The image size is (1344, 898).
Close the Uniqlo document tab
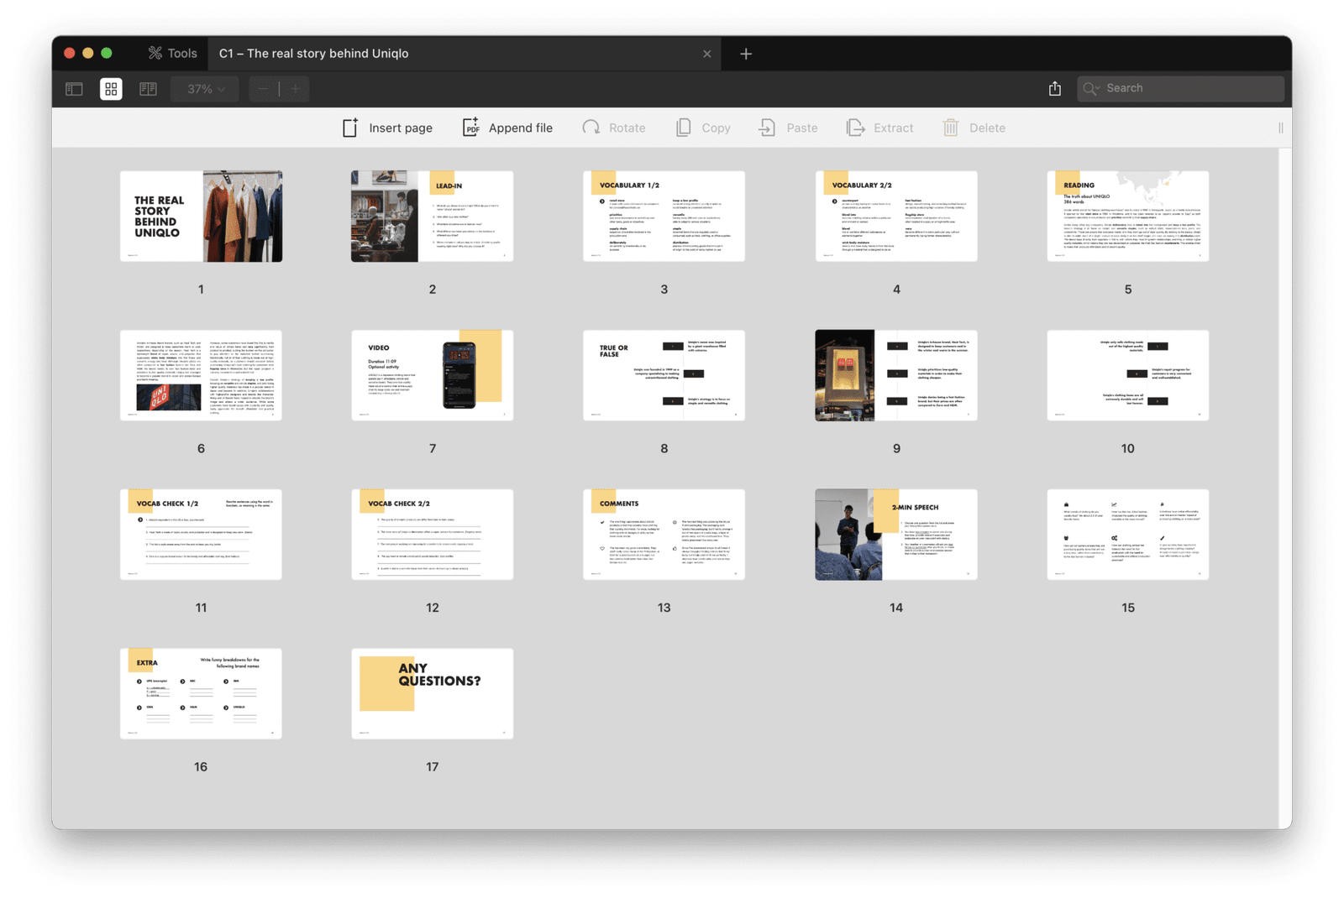706,54
